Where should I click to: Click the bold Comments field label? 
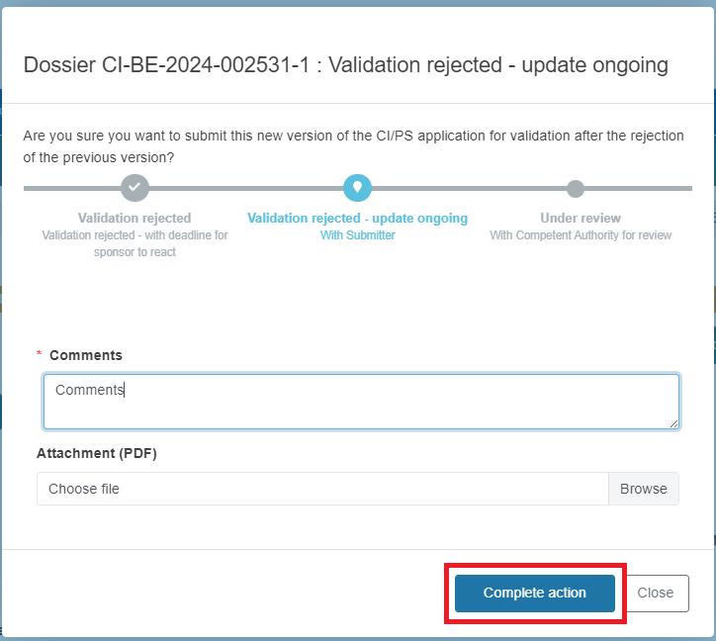click(86, 355)
